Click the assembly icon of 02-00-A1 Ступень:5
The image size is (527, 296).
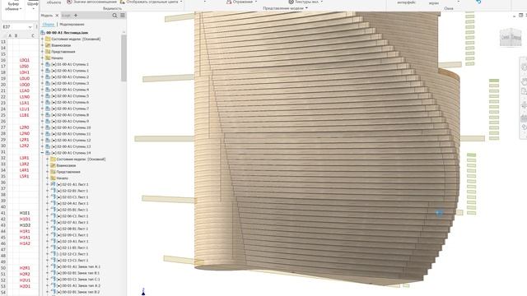point(48,96)
